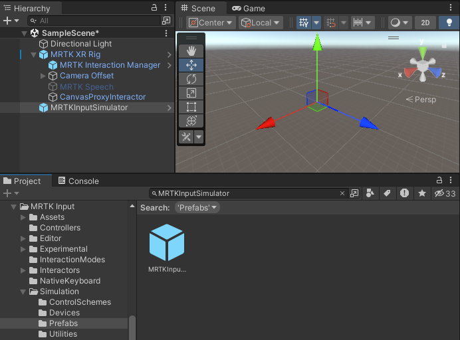The height and width of the screenshot is (340, 460).
Task: Open the Local rotation dropdown
Action: pyautogui.click(x=261, y=23)
